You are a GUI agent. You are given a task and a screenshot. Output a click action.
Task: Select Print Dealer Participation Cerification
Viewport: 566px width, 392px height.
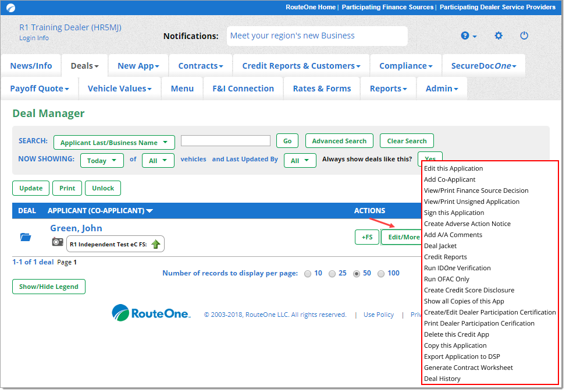479,323
